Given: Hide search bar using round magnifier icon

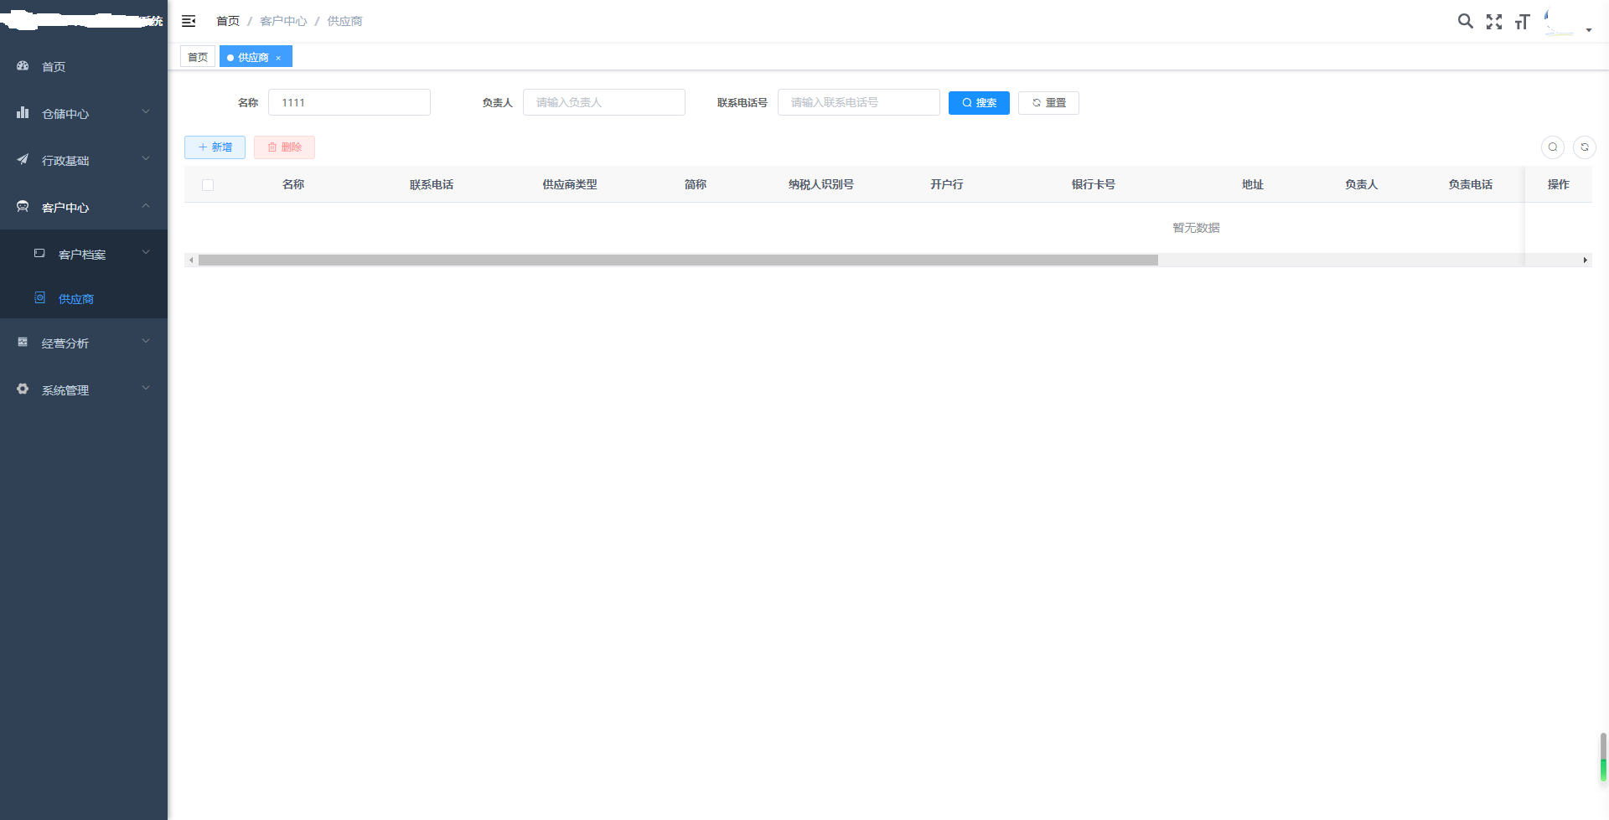Looking at the screenshot, I should point(1552,147).
